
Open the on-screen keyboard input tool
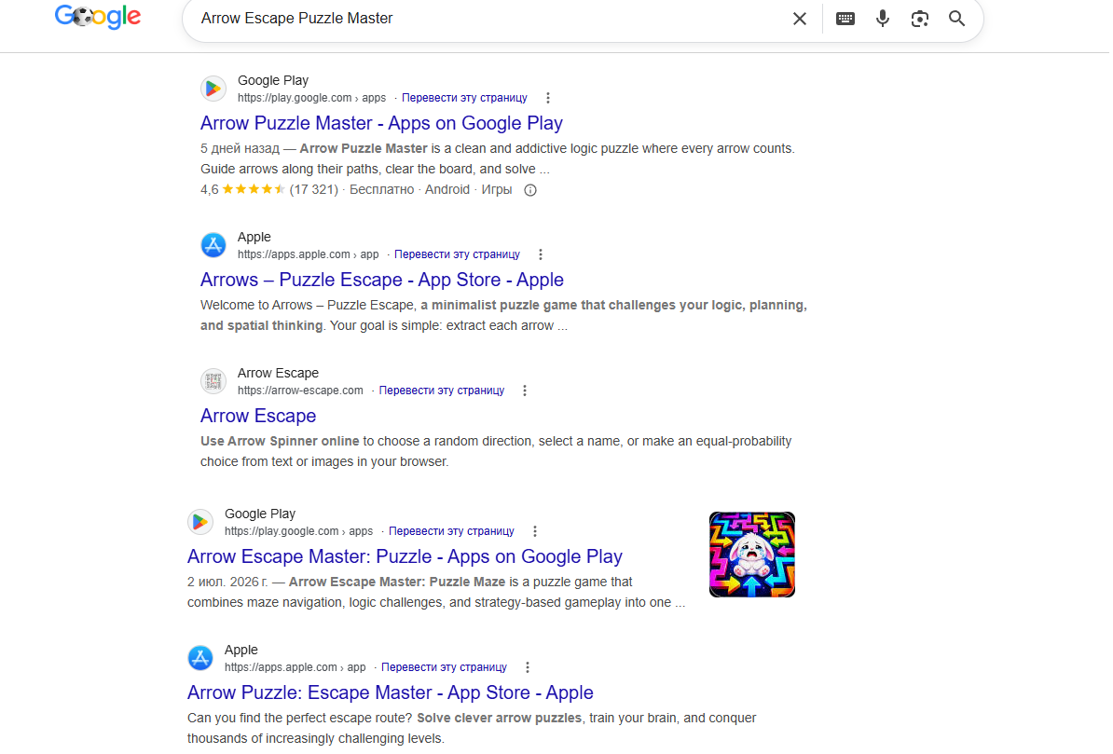coord(847,19)
